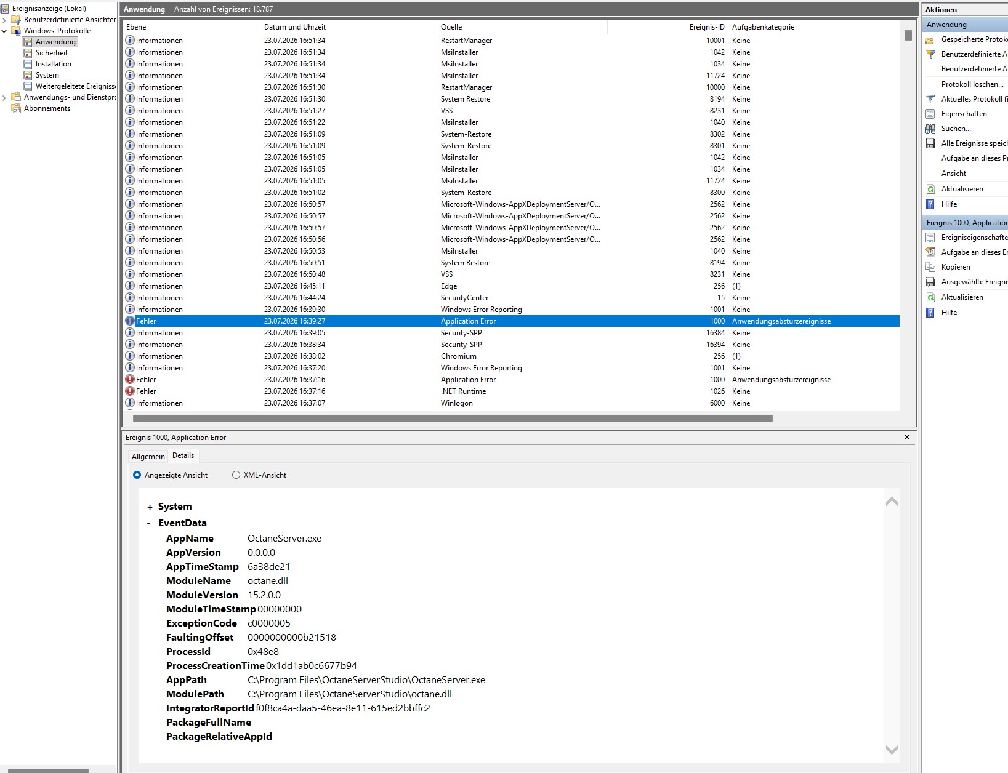Click Protokoll löschen action

[972, 84]
